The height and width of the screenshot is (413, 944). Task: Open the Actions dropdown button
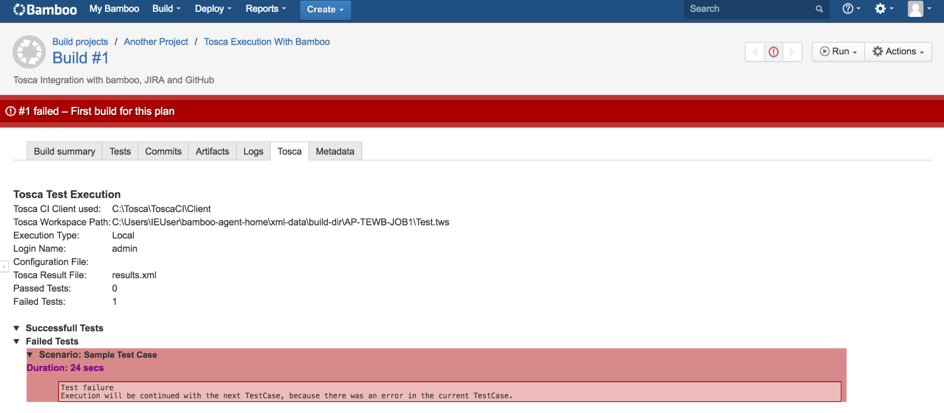(898, 52)
